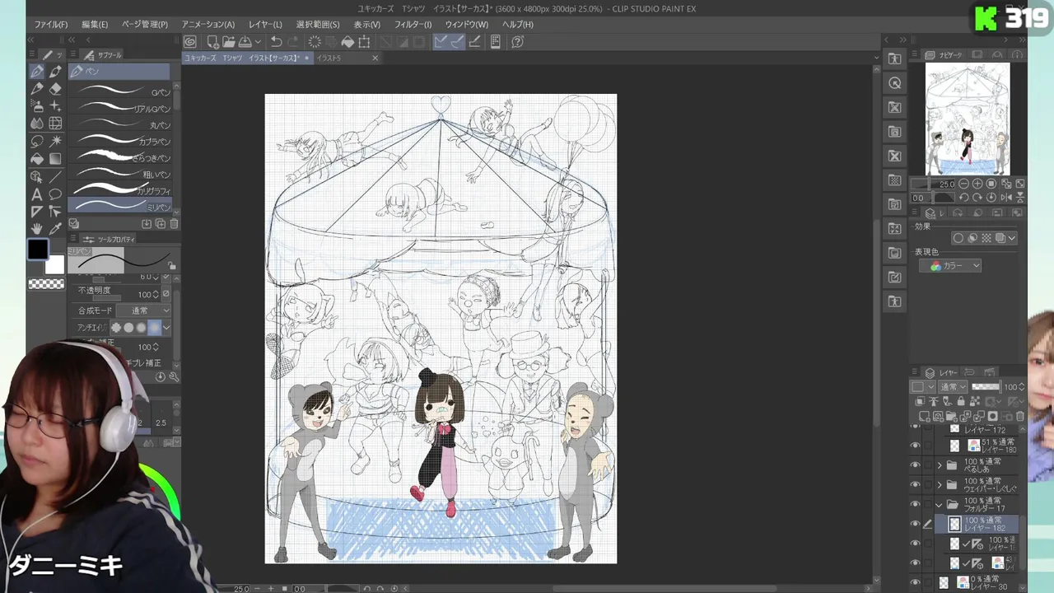Click the smartphone connection icon
This screenshot has width=1054, height=593.
click(x=496, y=42)
